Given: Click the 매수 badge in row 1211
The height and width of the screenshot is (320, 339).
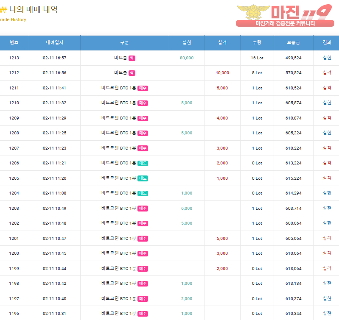Looking at the screenshot, I should (x=143, y=88).
